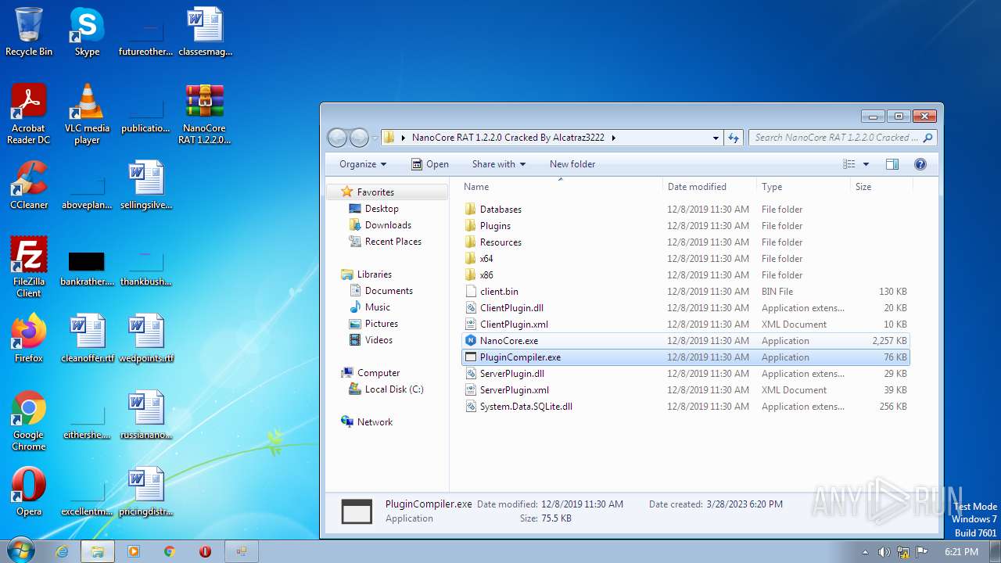Click Chrome icon in taskbar

pyautogui.click(x=169, y=551)
